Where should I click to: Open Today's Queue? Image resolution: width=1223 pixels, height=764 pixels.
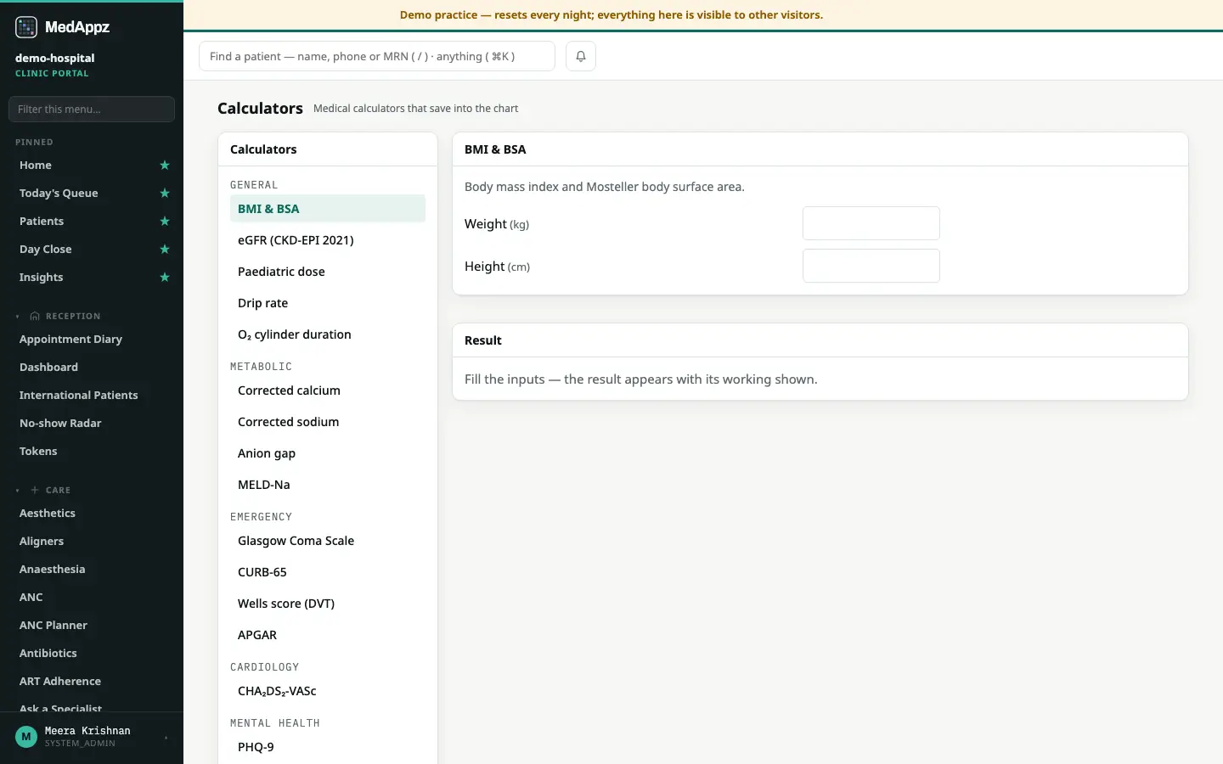[59, 194]
